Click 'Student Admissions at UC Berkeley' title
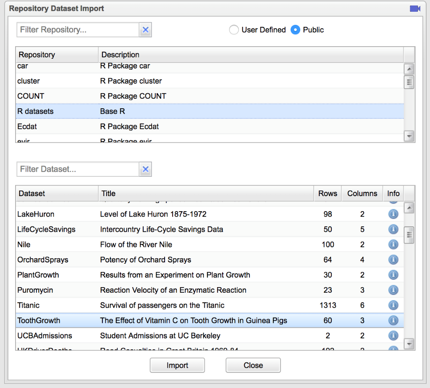The image size is (430, 388). (160, 336)
